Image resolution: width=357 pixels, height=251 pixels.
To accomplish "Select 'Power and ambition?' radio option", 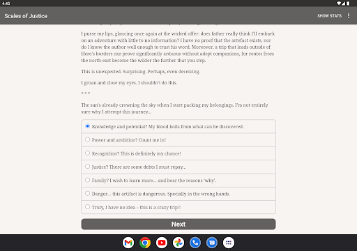I will pyautogui.click(x=178, y=140).
